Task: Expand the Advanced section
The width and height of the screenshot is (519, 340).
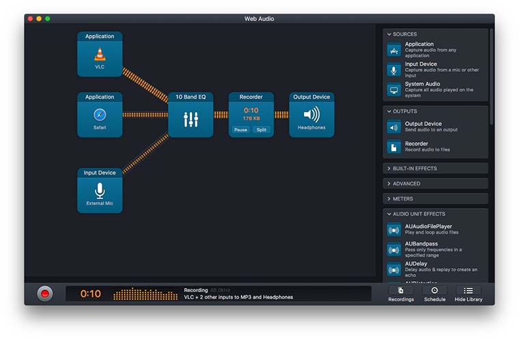Action: tap(435, 183)
